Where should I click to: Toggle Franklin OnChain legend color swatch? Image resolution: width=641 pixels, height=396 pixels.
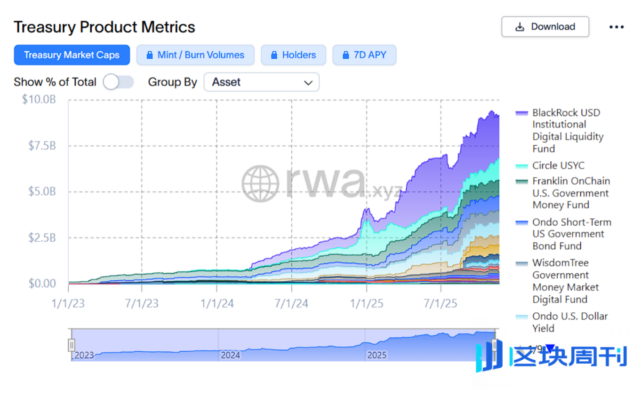tap(522, 182)
